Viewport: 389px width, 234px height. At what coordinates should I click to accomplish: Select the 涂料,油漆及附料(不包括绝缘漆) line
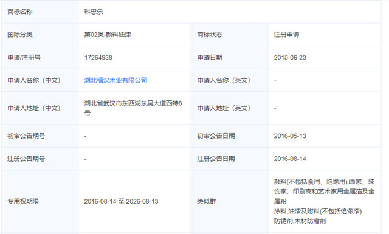click(318, 211)
